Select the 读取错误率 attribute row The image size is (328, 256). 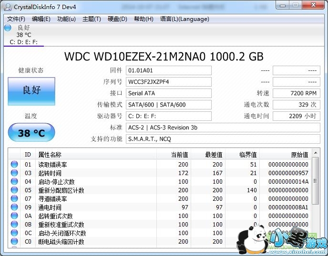pos(160,164)
